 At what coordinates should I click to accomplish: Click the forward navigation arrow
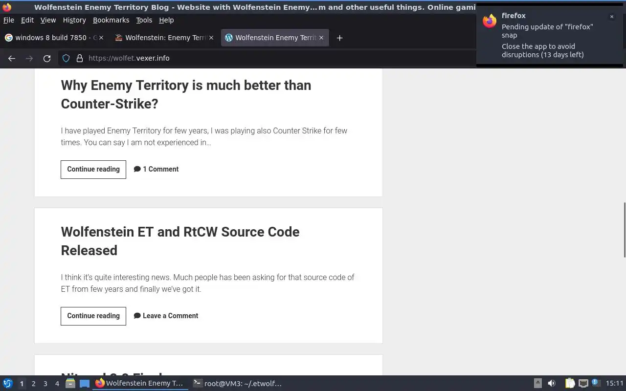point(29,58)
